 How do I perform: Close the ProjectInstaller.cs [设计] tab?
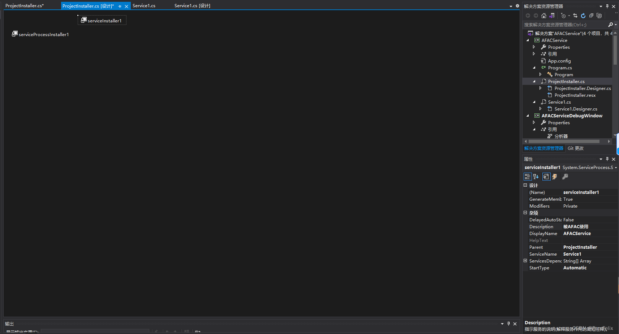pyautogui.click(x=126, y=6)
